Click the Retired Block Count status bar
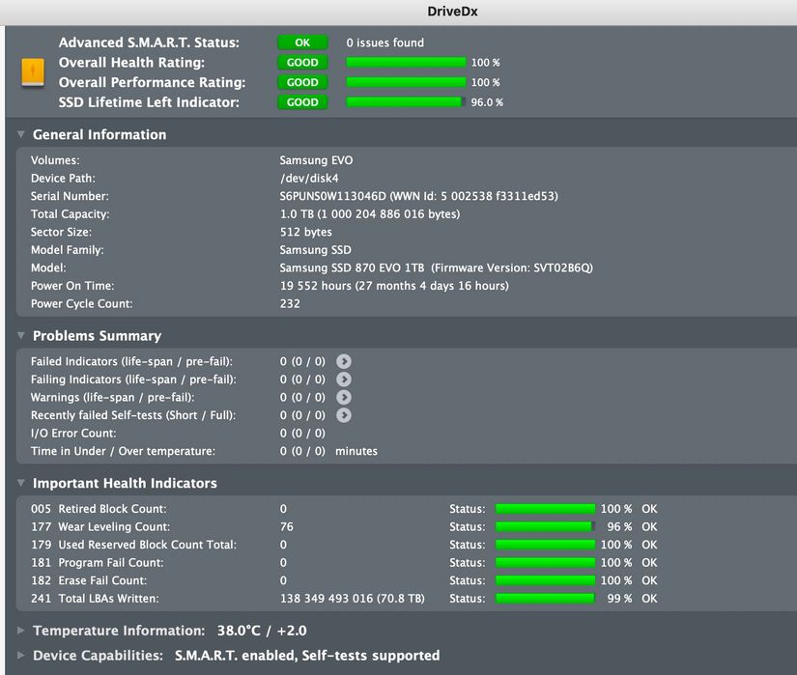The height and width of the screenshot is (675, 797). point(545,509)
